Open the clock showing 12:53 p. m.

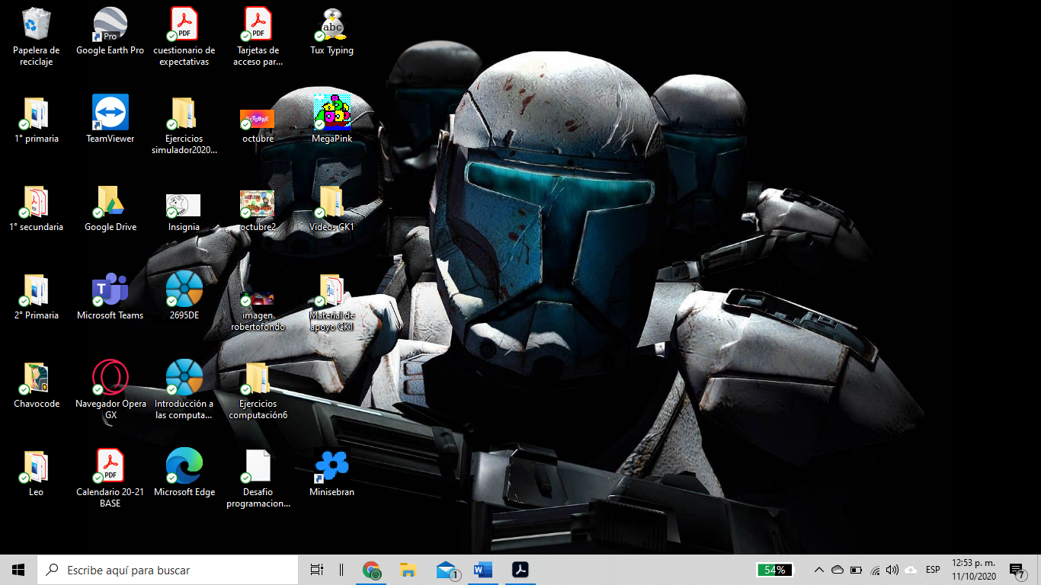point(974,570)
